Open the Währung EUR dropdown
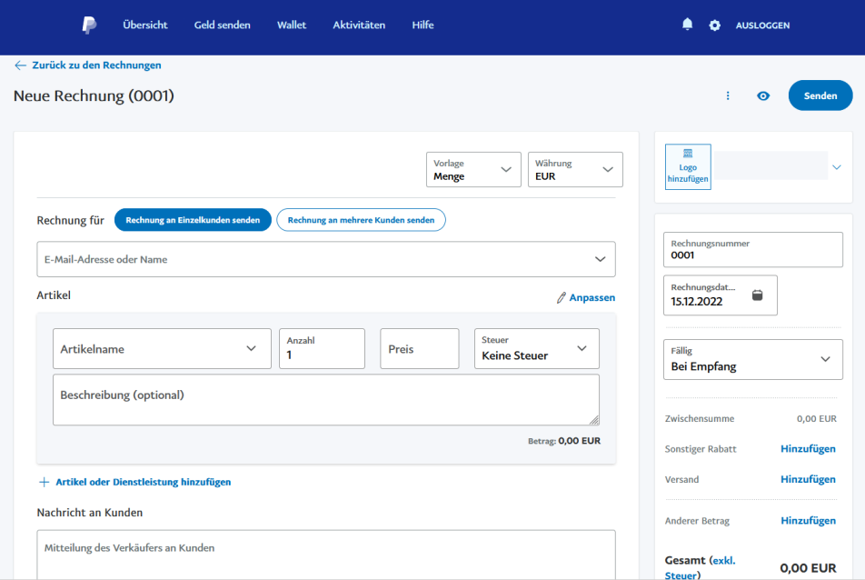Viewport: 865px width, 580px height. [x=575, y=170]
